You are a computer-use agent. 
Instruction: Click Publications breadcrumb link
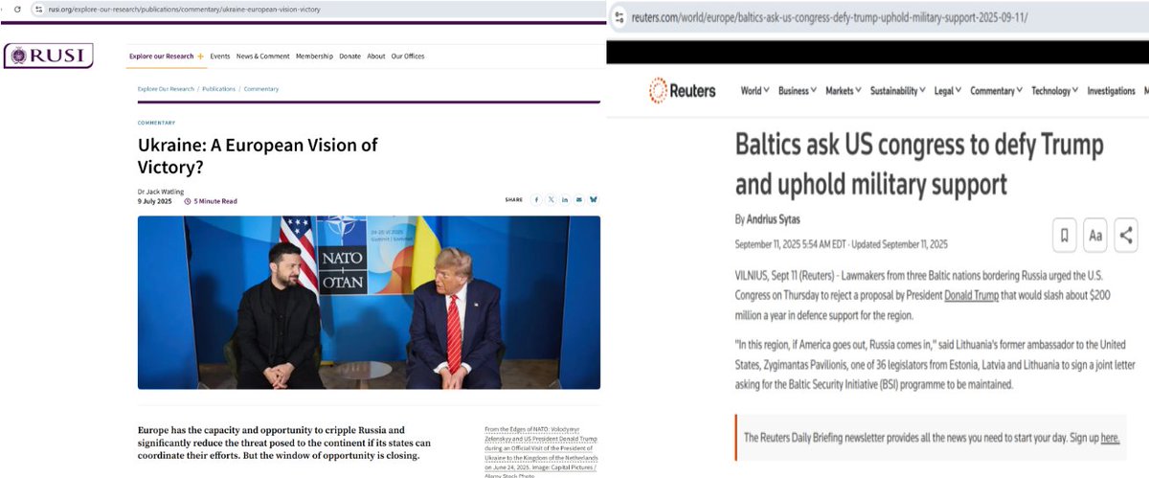pos(219,89)
